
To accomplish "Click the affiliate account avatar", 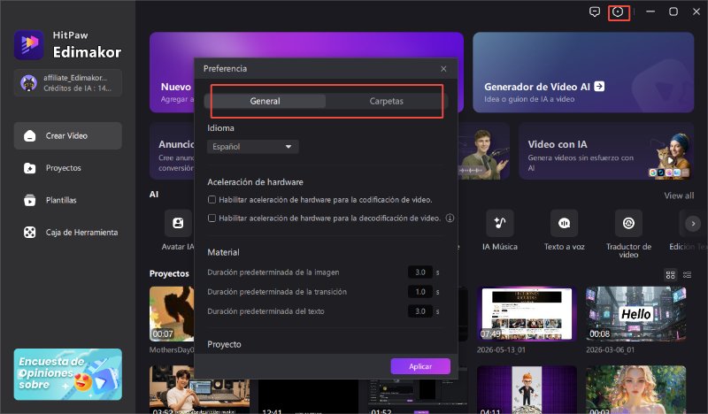I will (x=28, y=83).
